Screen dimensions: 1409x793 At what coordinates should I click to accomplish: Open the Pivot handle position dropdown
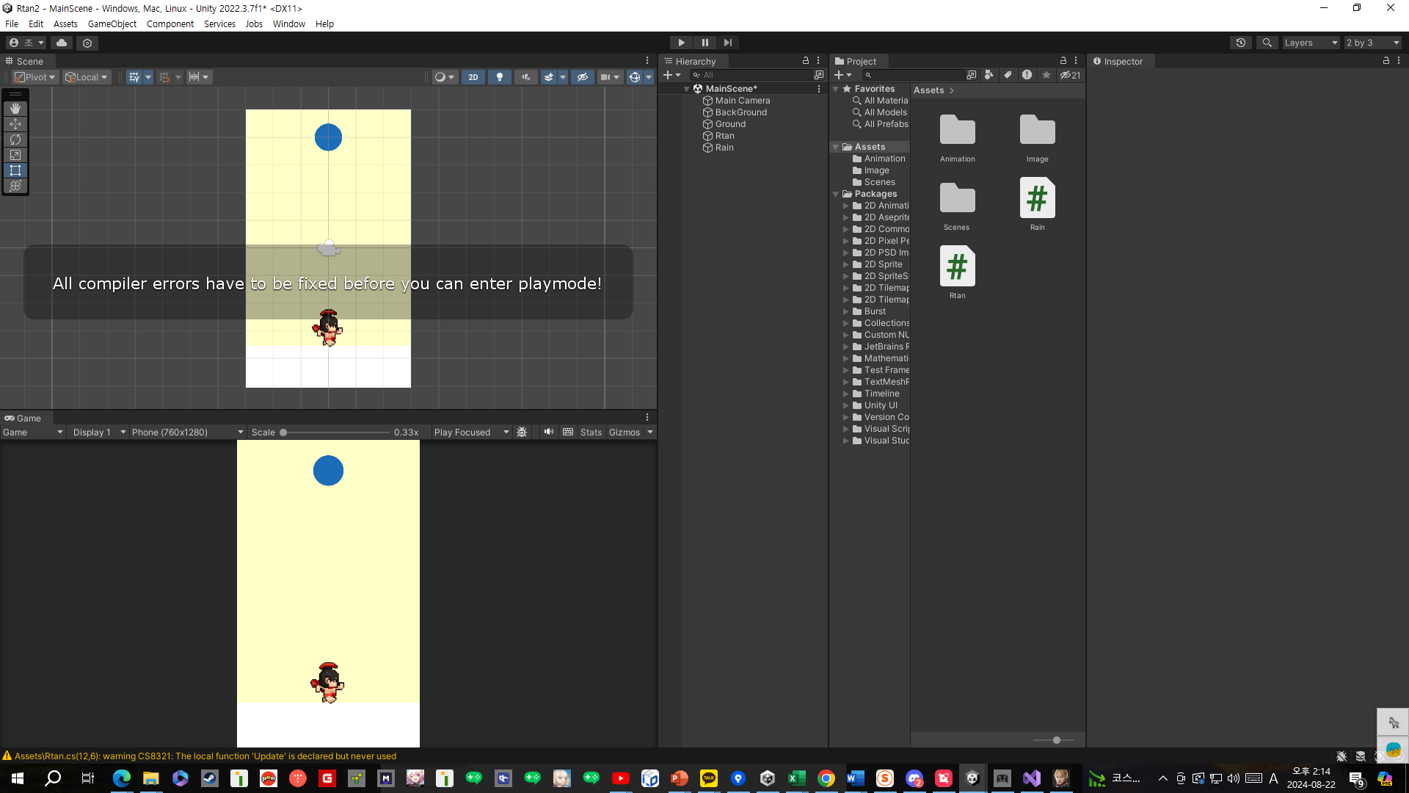click(35, 77)
